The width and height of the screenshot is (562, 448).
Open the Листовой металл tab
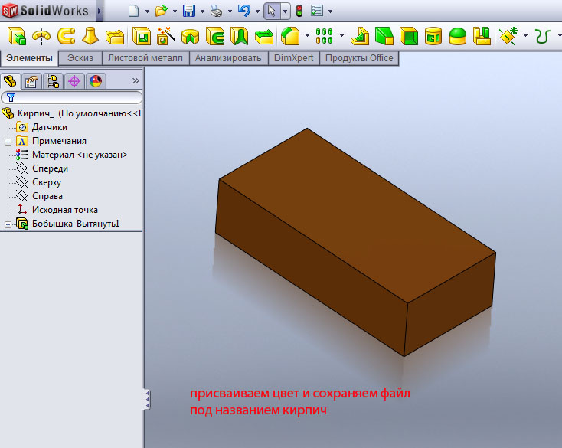point(145,58)
